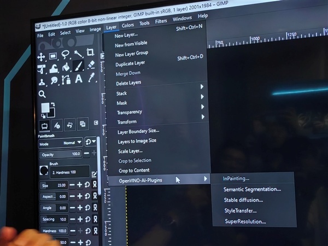The width and height of the screenshot is (328, 246).
Task: Toggle the Aspect ratio link chain icon
Action: [95, 196]
